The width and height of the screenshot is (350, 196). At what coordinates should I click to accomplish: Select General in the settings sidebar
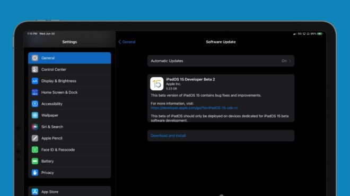(69, 58)
